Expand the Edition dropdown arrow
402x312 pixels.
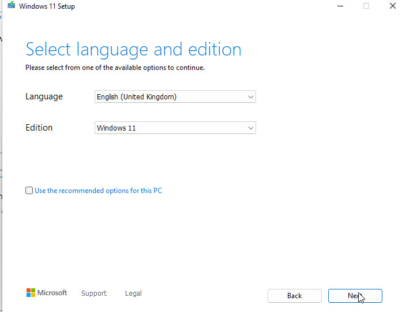pos(250,128)
